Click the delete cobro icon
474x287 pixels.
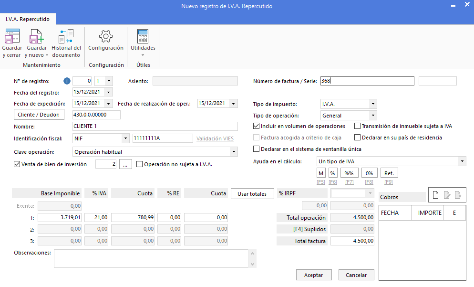458,195
